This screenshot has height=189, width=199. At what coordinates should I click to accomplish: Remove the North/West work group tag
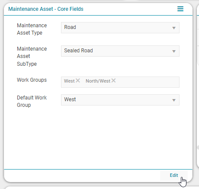pos(113,80)
